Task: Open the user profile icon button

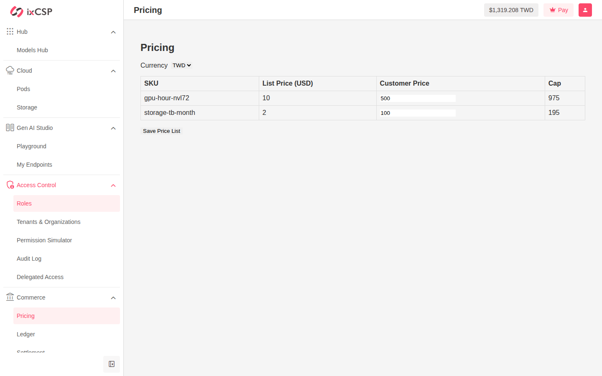Action: pos(585,10)
